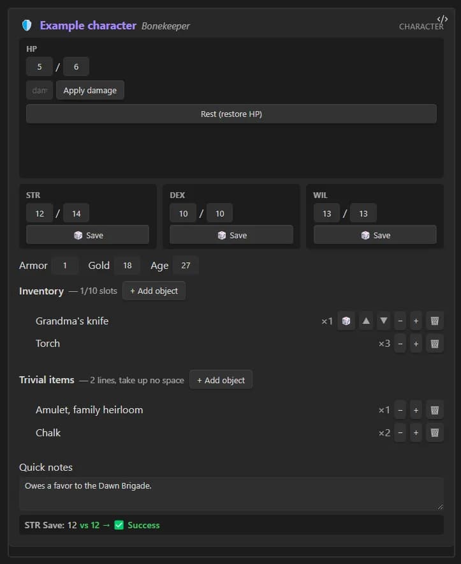Delete Amulet, family heirloom item
This screenshot has height=564, width=461.
point(434,410)
